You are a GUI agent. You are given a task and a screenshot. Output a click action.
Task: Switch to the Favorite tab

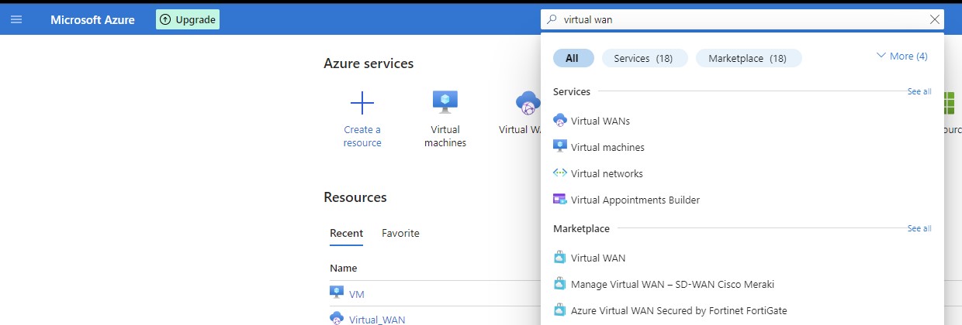point(400,233)
